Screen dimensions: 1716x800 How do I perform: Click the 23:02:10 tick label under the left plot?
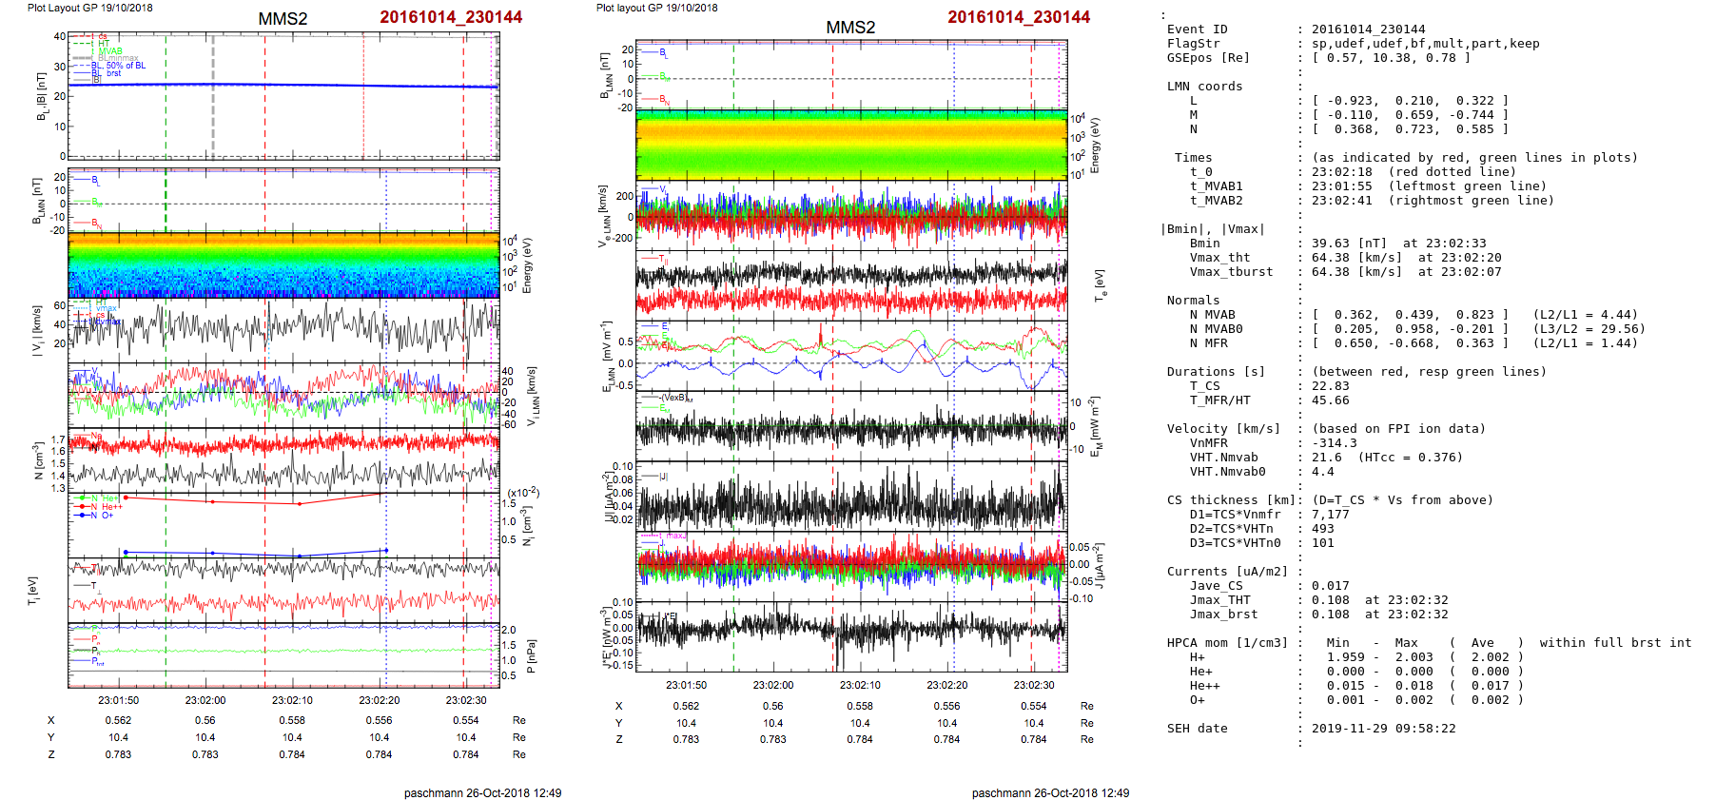tap(292, 700)
